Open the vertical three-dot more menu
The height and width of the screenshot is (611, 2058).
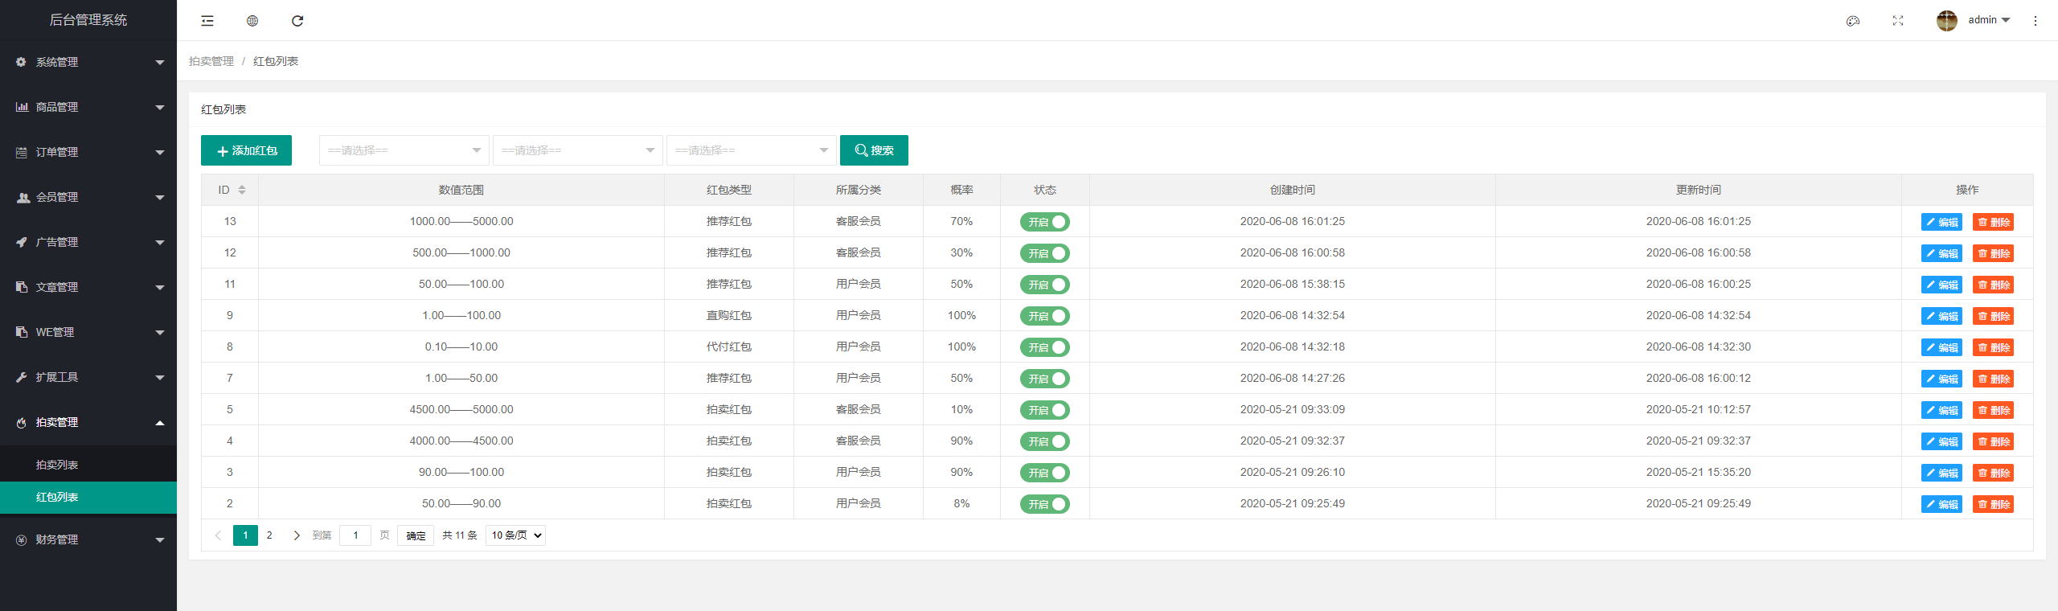2035,21
